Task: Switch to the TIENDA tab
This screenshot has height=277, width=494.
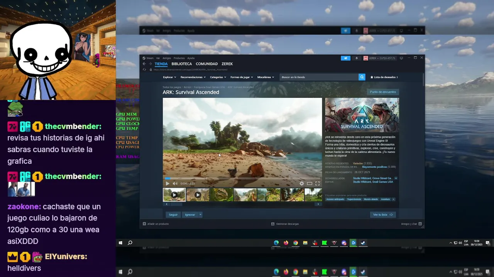Action: (161, 64)
